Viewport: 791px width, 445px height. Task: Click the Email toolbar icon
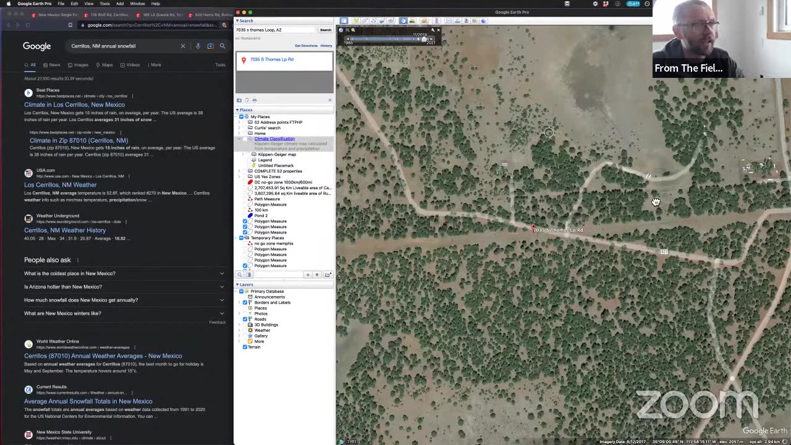pos(449,21)
